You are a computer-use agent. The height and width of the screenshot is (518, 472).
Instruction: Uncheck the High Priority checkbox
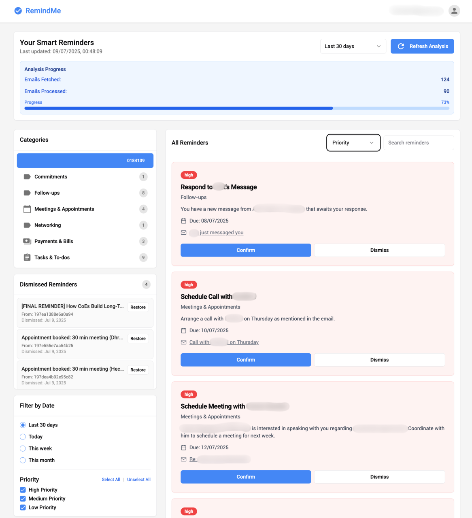(23, 490)
